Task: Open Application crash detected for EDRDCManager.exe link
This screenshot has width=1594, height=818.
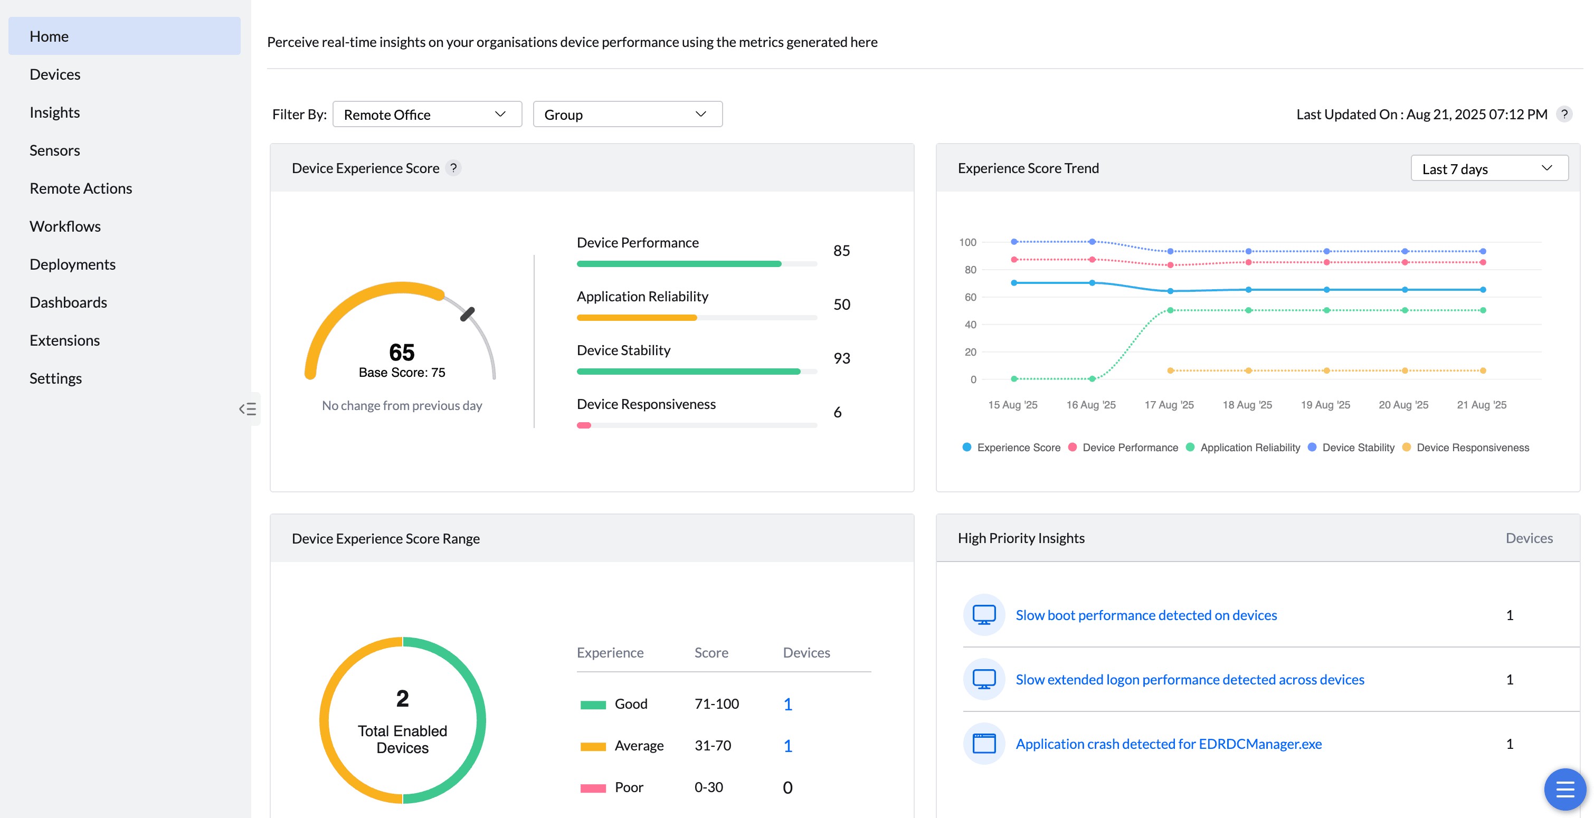Action: coord(1168,744)
